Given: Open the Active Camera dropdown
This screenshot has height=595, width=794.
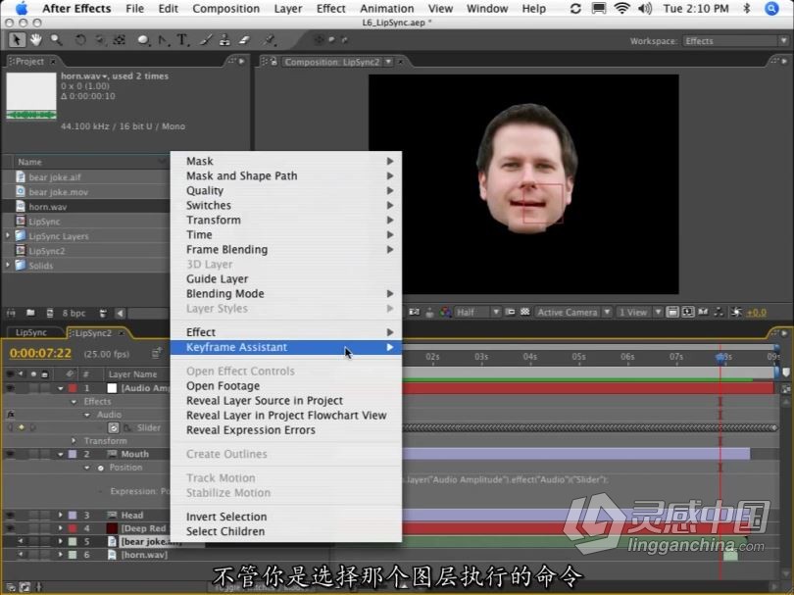Looking at the screenshot, I should point(573,313).
